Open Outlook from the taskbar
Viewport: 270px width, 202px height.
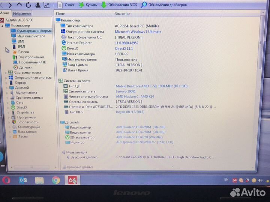23,180
